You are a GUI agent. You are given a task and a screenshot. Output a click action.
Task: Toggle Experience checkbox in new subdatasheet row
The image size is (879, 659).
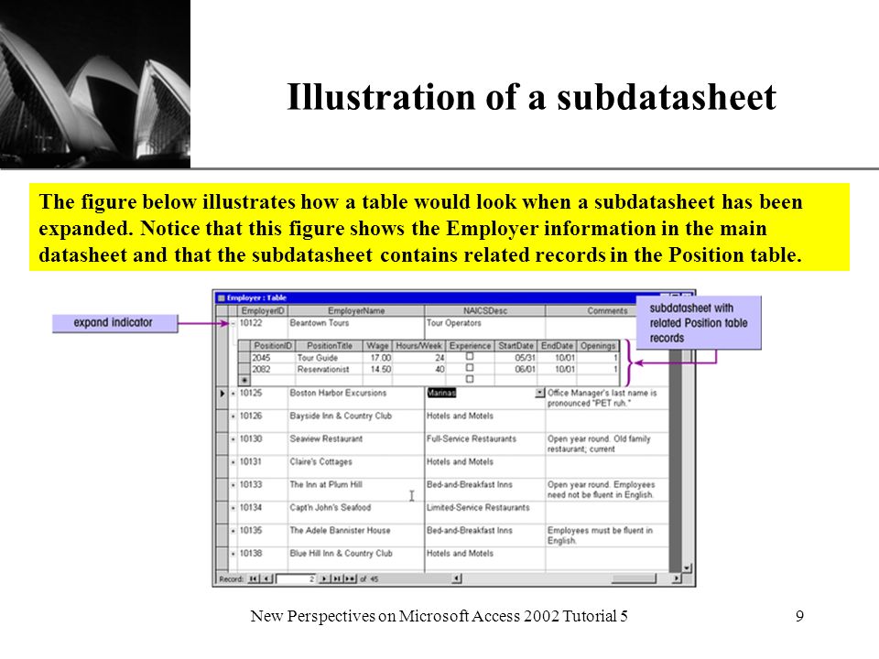(470, 379)
